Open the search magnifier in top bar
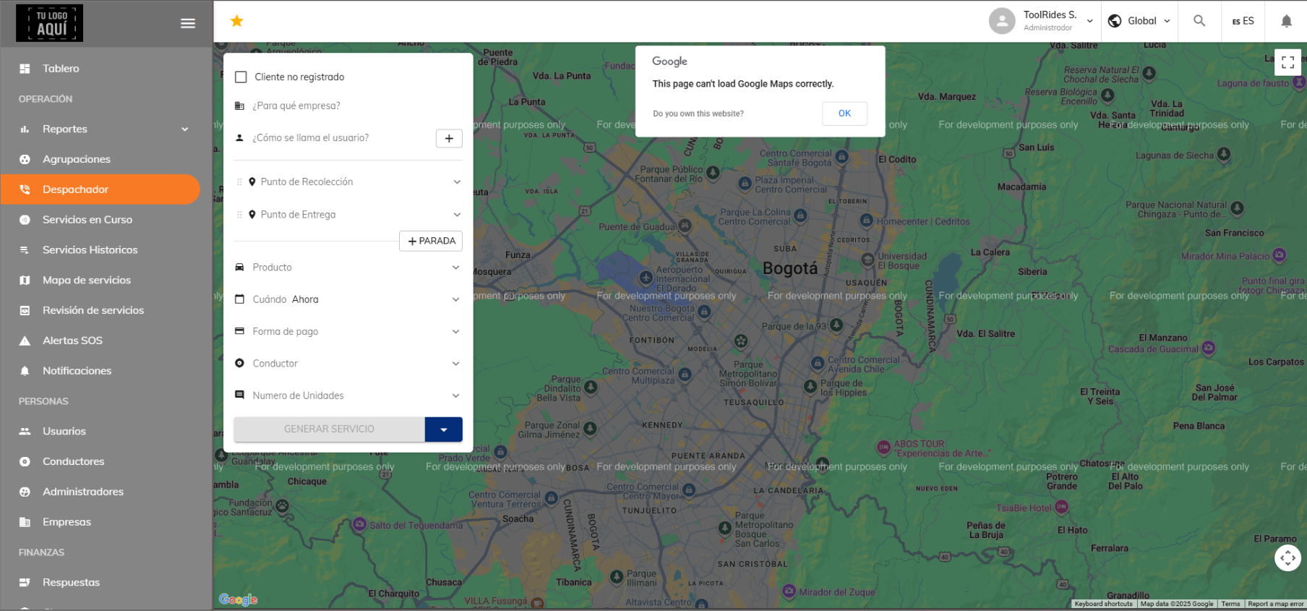 coord(1199,21)
